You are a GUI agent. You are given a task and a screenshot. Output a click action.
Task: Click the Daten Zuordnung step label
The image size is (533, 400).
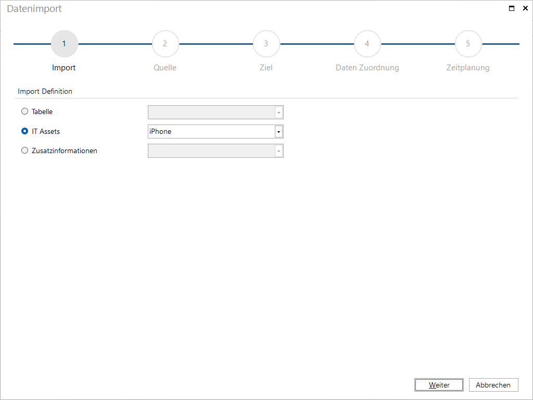coord(367,68)
